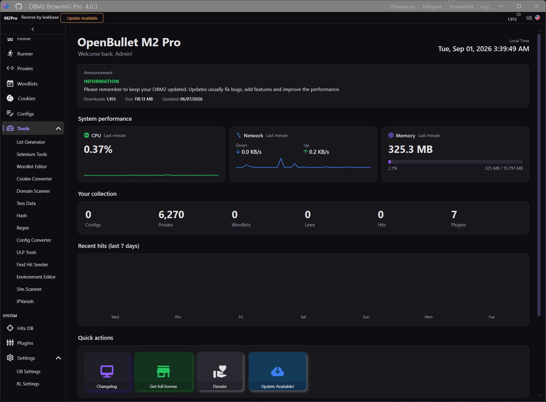Click the Screenshot link in title bar
Image resolution: width=546 pixels, height=402 pixels.
(461, 6)
